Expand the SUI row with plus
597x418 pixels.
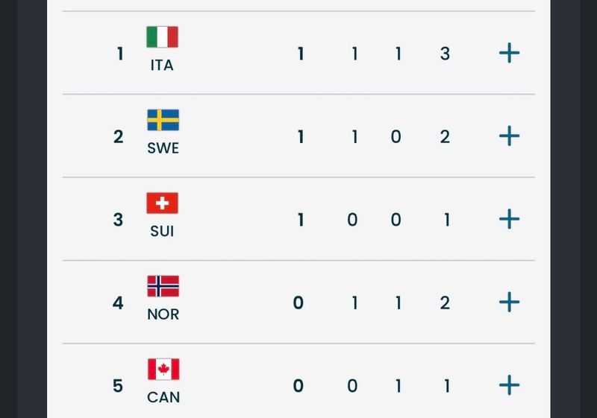(x=509, y=219)
